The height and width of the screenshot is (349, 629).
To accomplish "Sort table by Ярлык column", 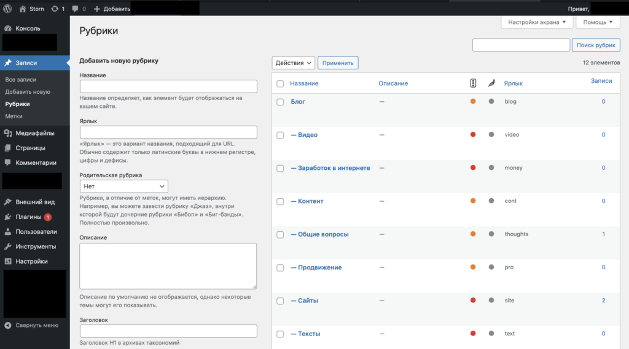I will pyautogui.click(x=513, y=83).
